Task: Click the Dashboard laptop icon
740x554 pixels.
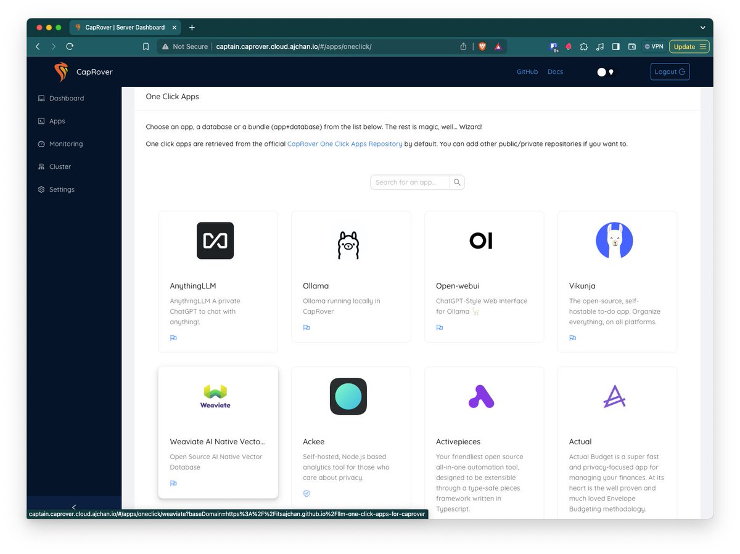Action: [x=41, y=99]
